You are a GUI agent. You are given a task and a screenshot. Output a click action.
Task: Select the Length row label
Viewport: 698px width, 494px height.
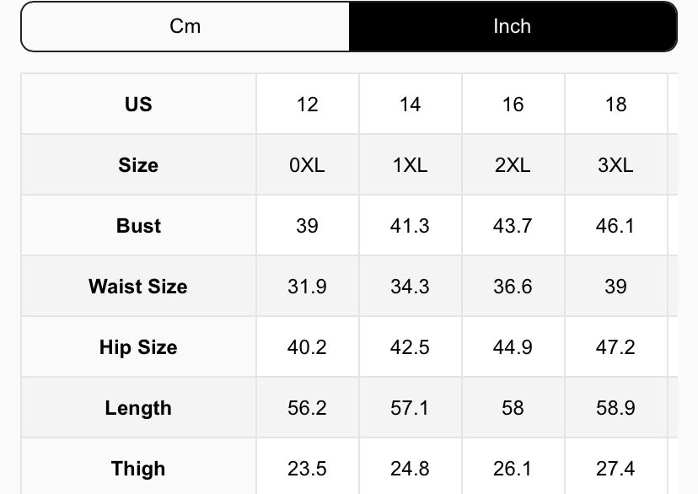(138, 407)
